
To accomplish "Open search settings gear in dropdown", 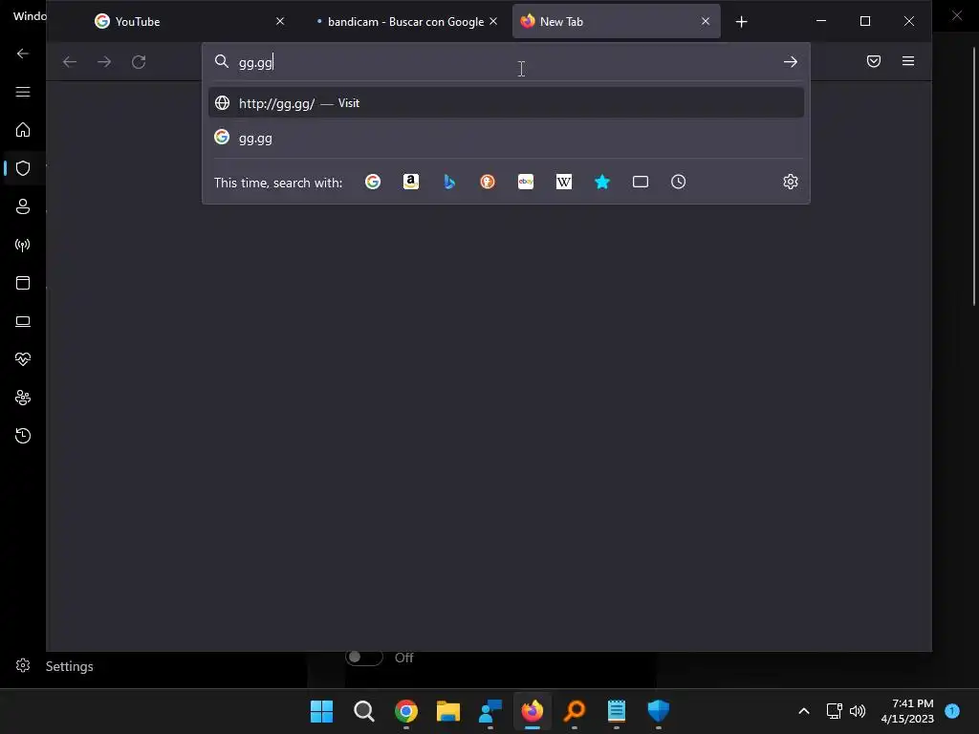I will tap(791, 182).
